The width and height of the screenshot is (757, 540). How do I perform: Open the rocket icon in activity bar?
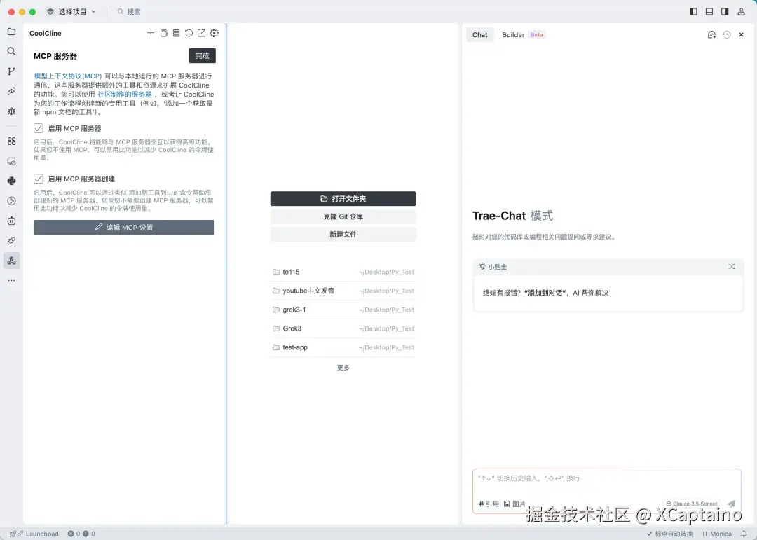12,240
